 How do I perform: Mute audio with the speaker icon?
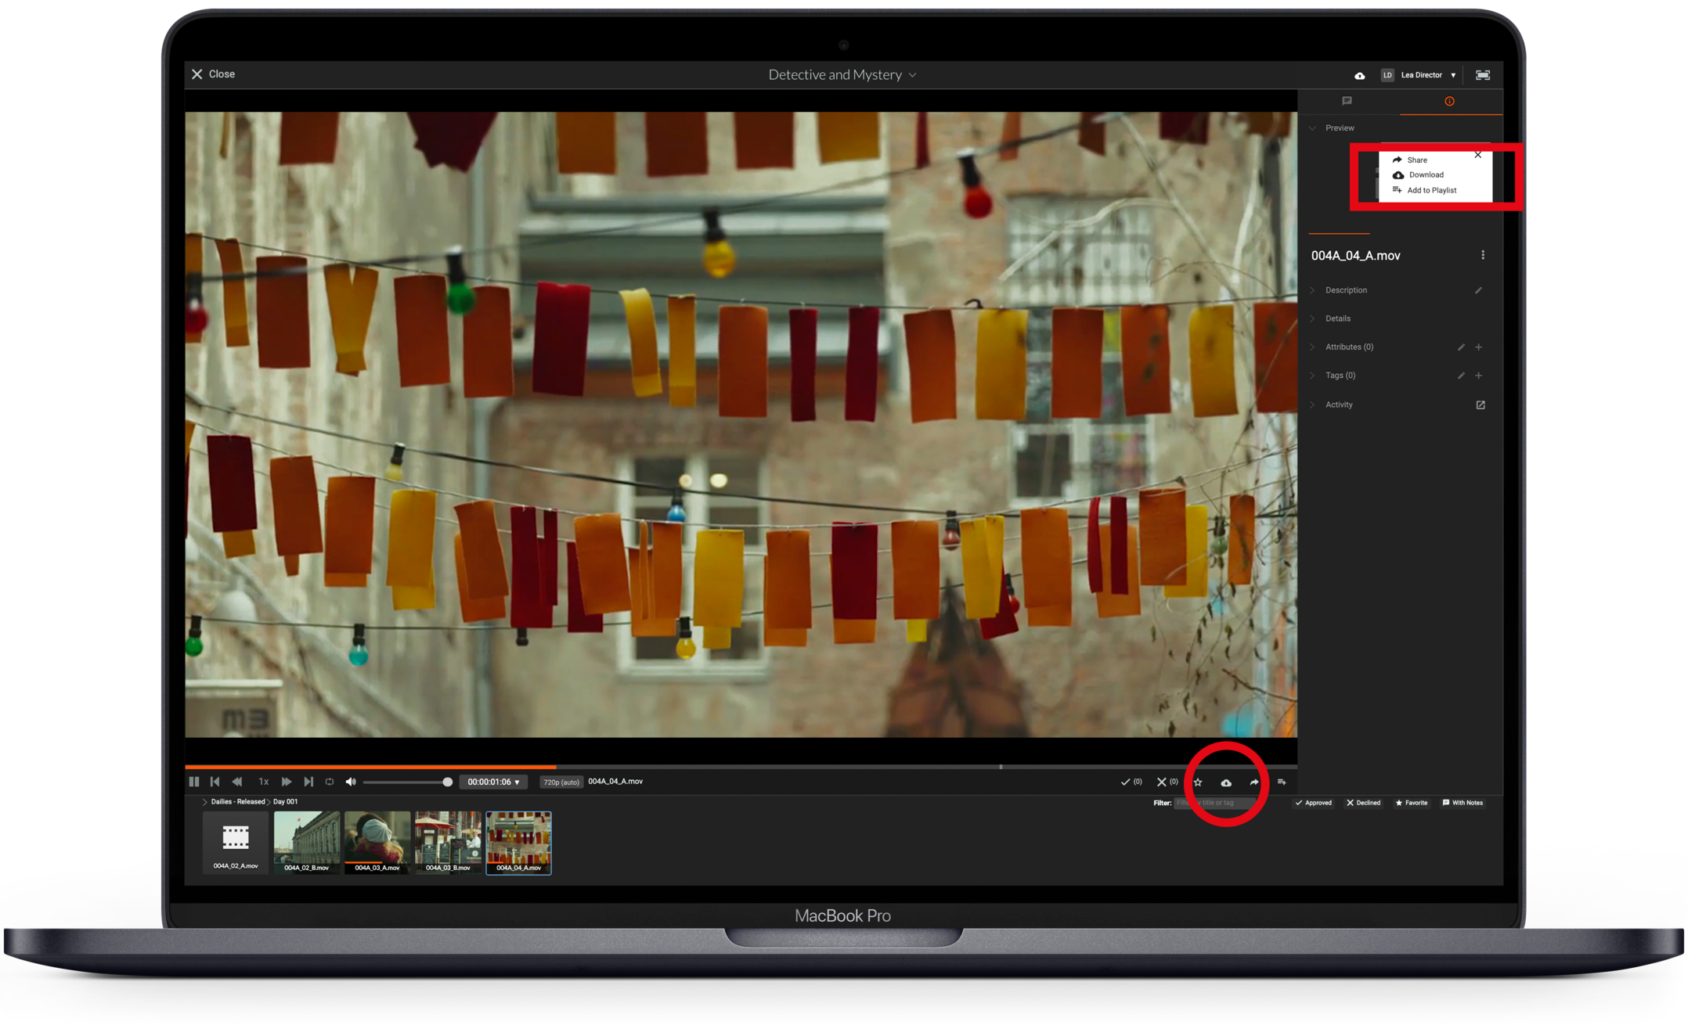(x=351, y=782)
